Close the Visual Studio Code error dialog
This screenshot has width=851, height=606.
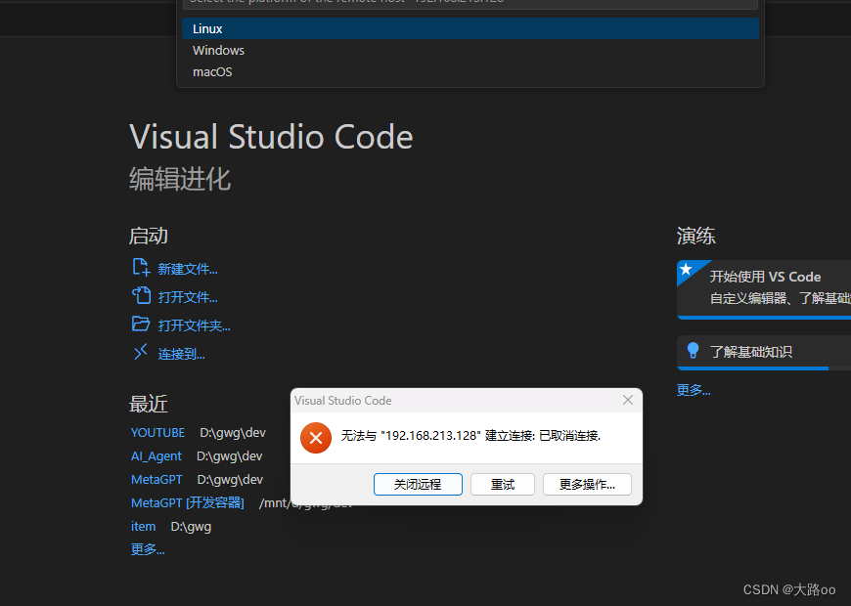[x=628, y=400]
